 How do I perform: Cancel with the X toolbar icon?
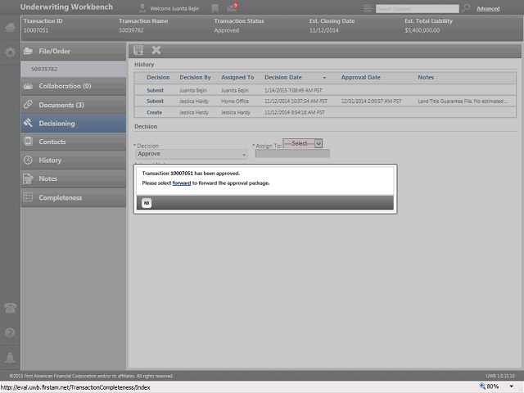coord(156,50)
